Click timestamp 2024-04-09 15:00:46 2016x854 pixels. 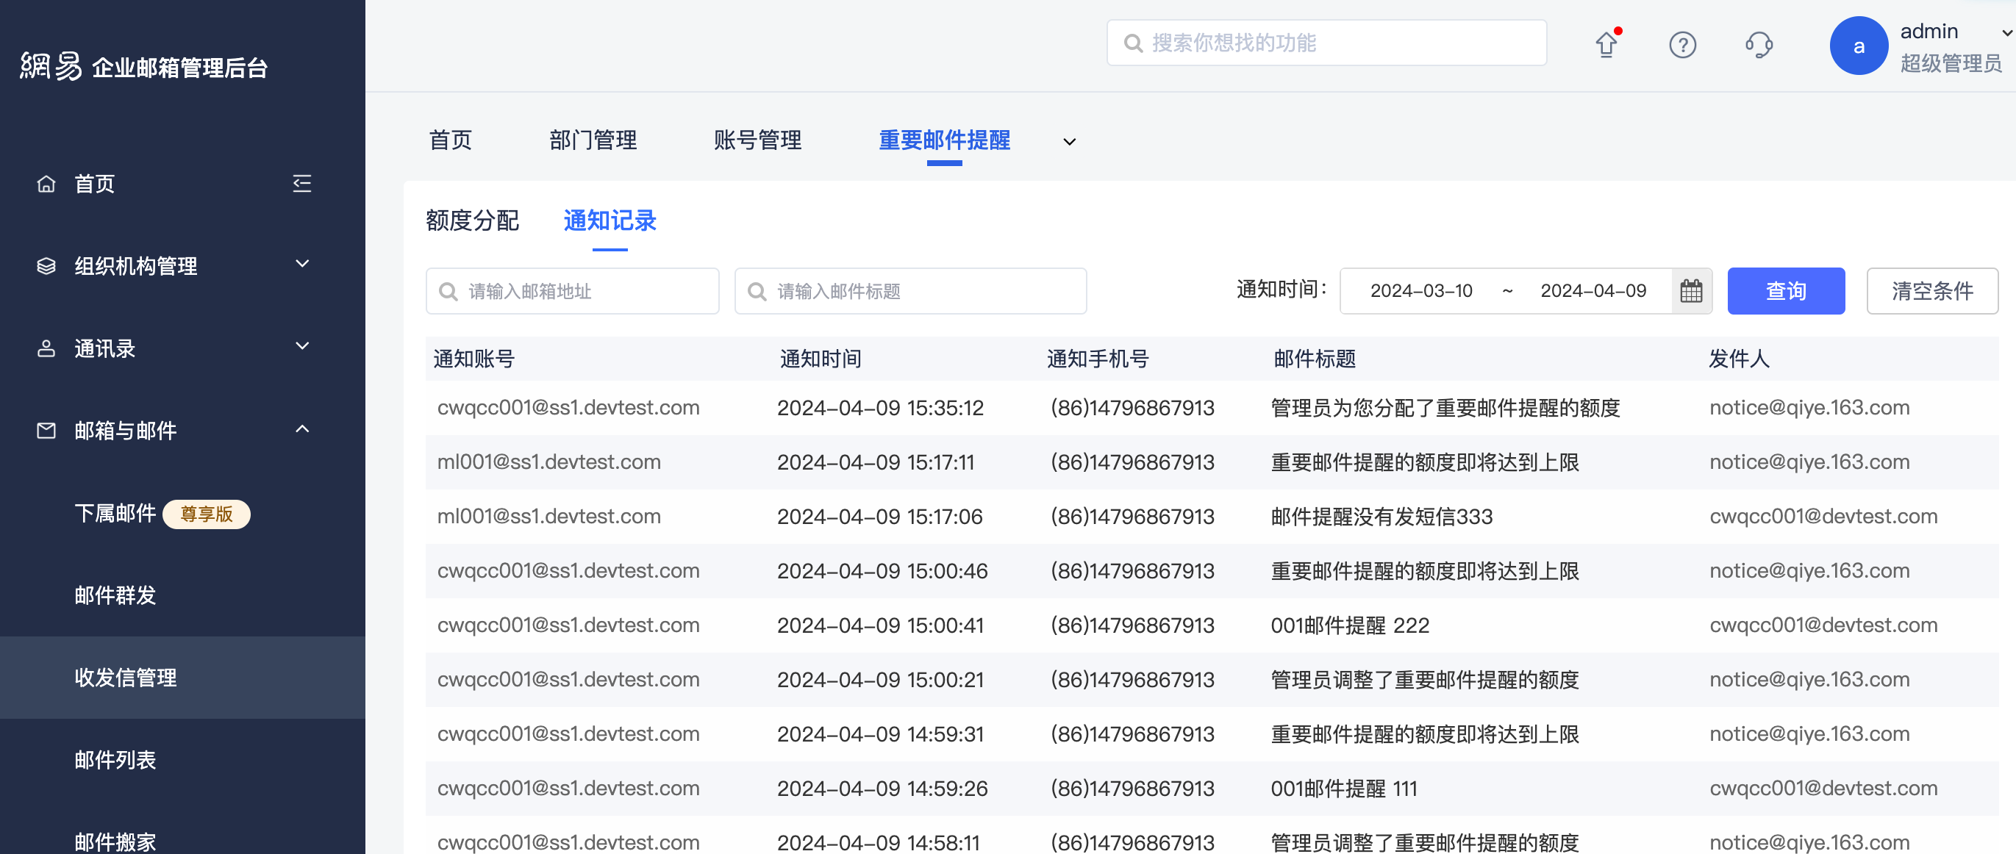point(882,571)
